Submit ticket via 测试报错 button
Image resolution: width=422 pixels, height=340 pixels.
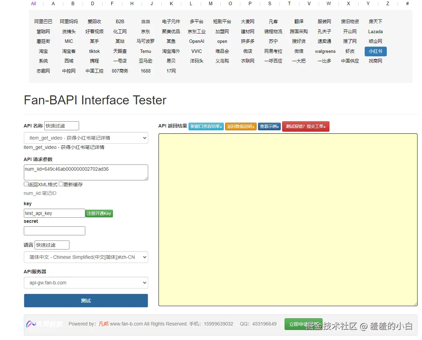click(x=306, y=126)
